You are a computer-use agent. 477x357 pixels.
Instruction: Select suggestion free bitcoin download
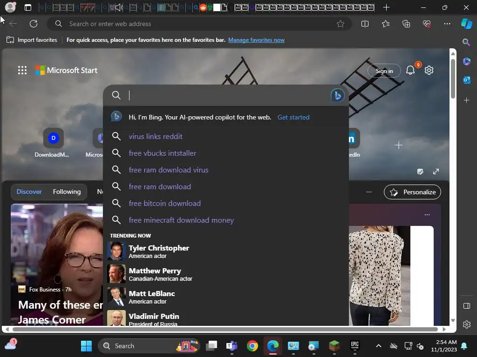click(226, 203)
